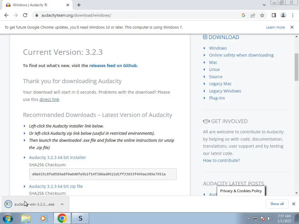Click the volume speaker tray icon

point(270,218)
